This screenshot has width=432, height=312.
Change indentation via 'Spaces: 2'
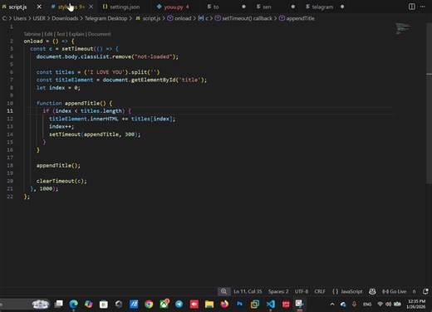pyautogui.click(x=278, y=291)
